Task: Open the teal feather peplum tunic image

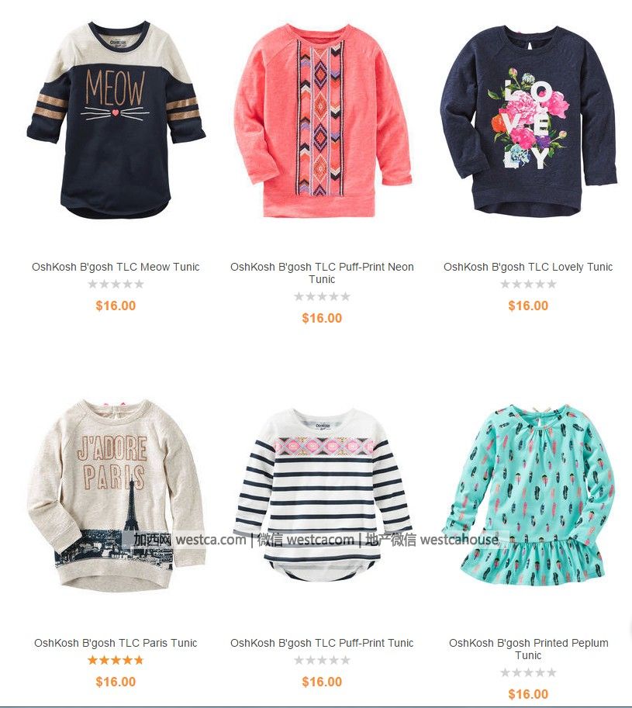Action: pyautogui.click(x=529, y=496)
